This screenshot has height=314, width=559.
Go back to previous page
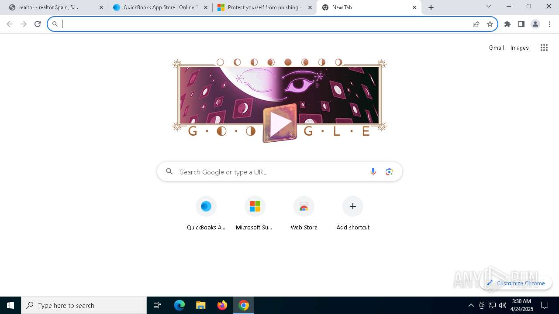point(10,24)
